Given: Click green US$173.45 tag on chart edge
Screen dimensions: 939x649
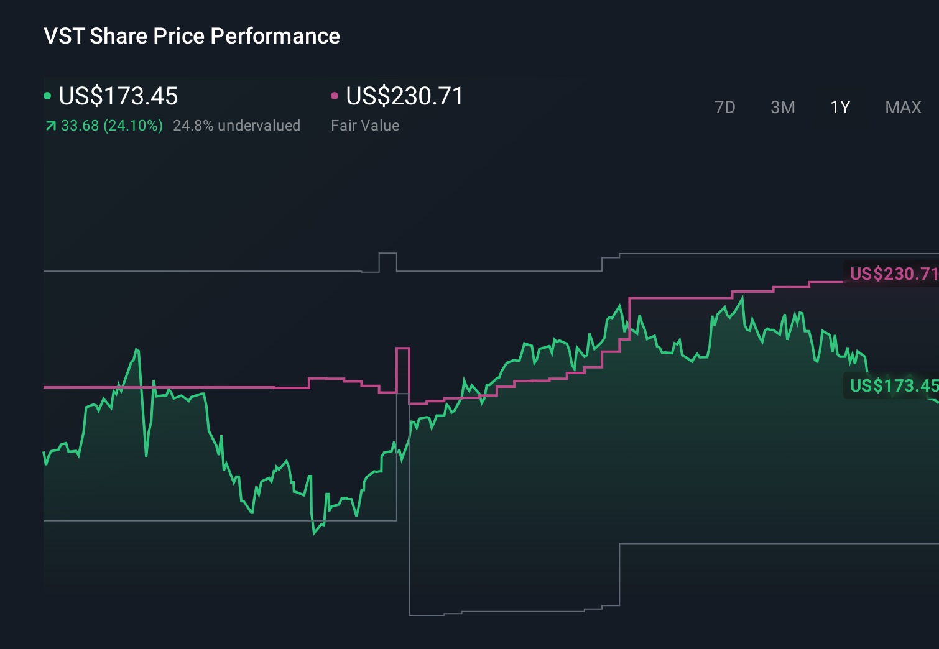Looking at the screenshot, I should 893,385.
